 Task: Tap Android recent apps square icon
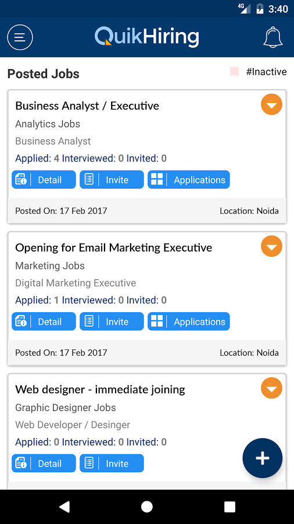pyautogui.click(x=230, y=507)
